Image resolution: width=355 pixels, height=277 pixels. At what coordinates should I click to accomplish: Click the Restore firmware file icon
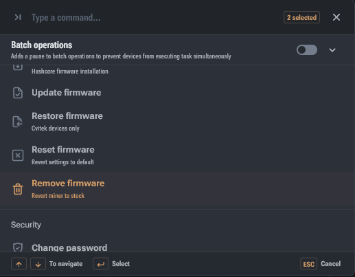click(x=18, y=122)
